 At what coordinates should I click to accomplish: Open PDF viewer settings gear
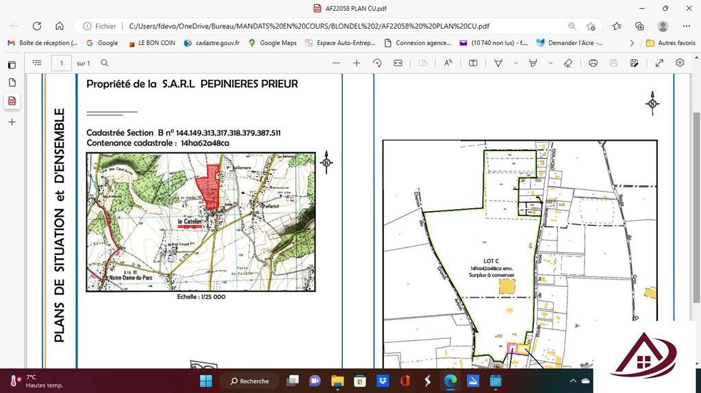(680, 62)
